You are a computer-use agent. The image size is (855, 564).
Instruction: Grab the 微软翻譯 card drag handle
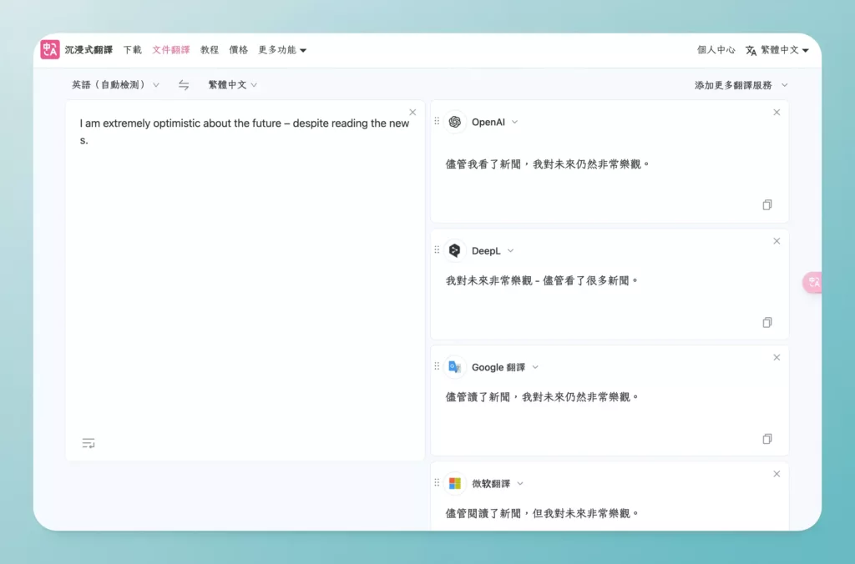[437, 482]
